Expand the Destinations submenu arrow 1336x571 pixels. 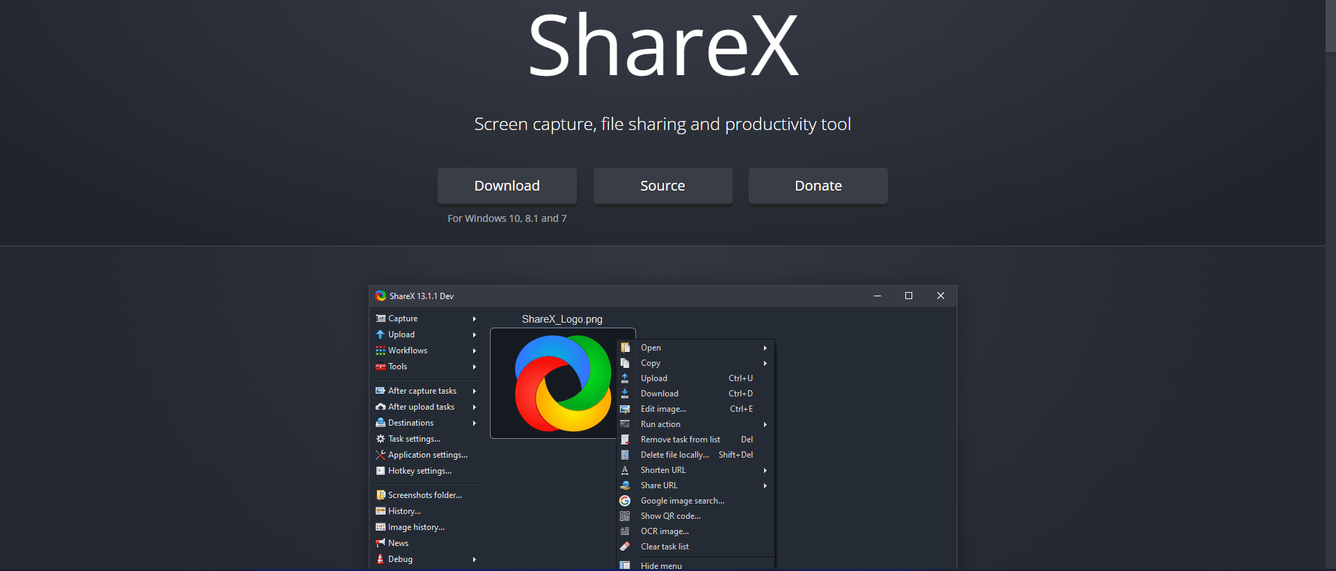(475, 423)
